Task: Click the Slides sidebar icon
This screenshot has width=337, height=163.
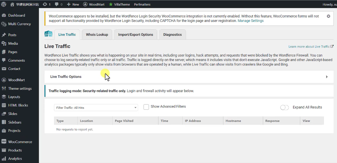Action: (4, 114)
